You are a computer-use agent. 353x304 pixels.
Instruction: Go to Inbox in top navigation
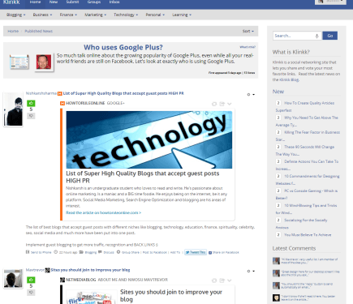tap(114, 2)
